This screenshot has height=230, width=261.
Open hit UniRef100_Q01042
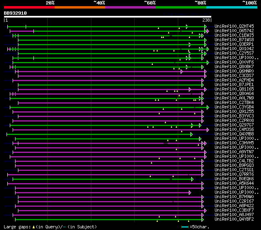(x=234, y=49)
